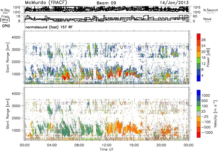Click the 'N.Sky' axis label
This screenshot has width=218, height=151.
click(x=5, y=10)
